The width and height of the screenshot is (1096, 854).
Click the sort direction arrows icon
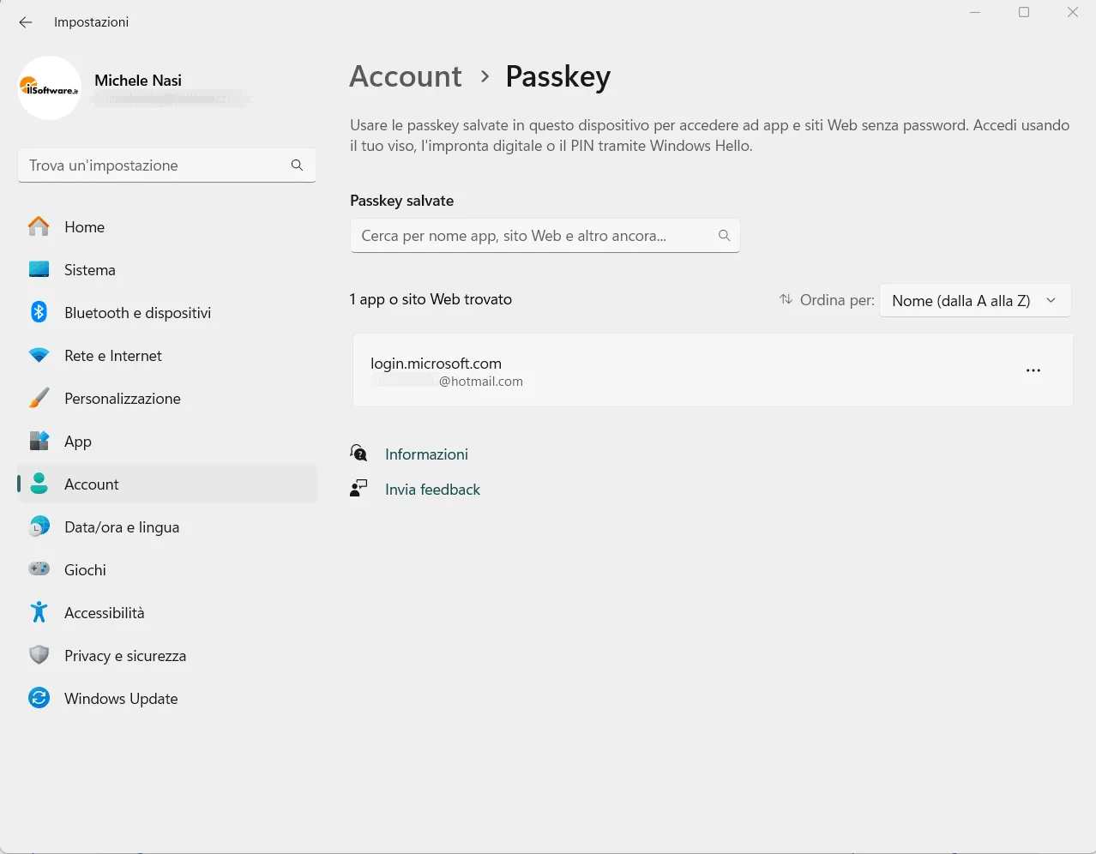(785, 299)
